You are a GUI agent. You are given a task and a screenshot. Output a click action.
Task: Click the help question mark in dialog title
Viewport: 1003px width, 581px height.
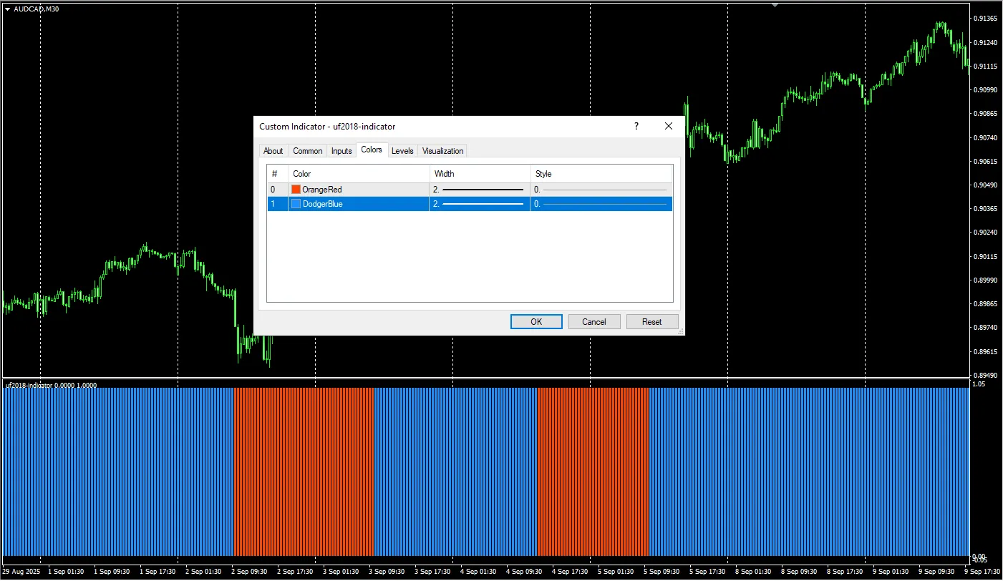tap(636, 126)
